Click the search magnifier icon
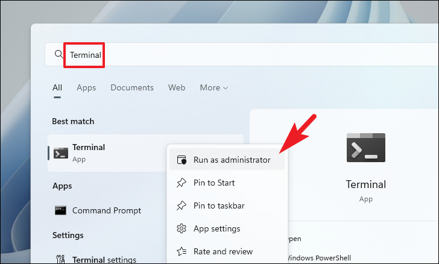This screenshot has height=264, width=439. [59, 54]
